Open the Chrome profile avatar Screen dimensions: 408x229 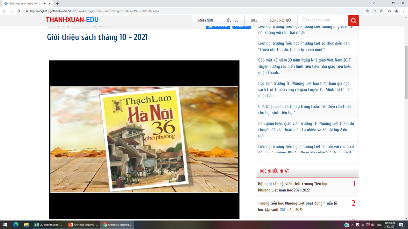pos(397,11)
